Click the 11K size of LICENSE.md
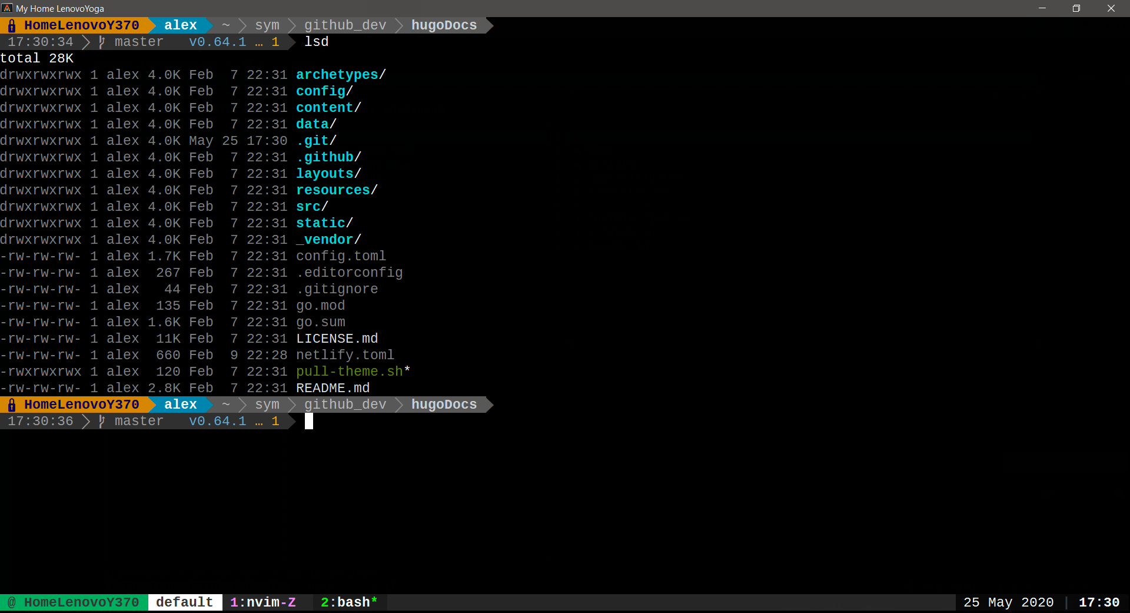The image size is (1130, 613). pos(168,339)
